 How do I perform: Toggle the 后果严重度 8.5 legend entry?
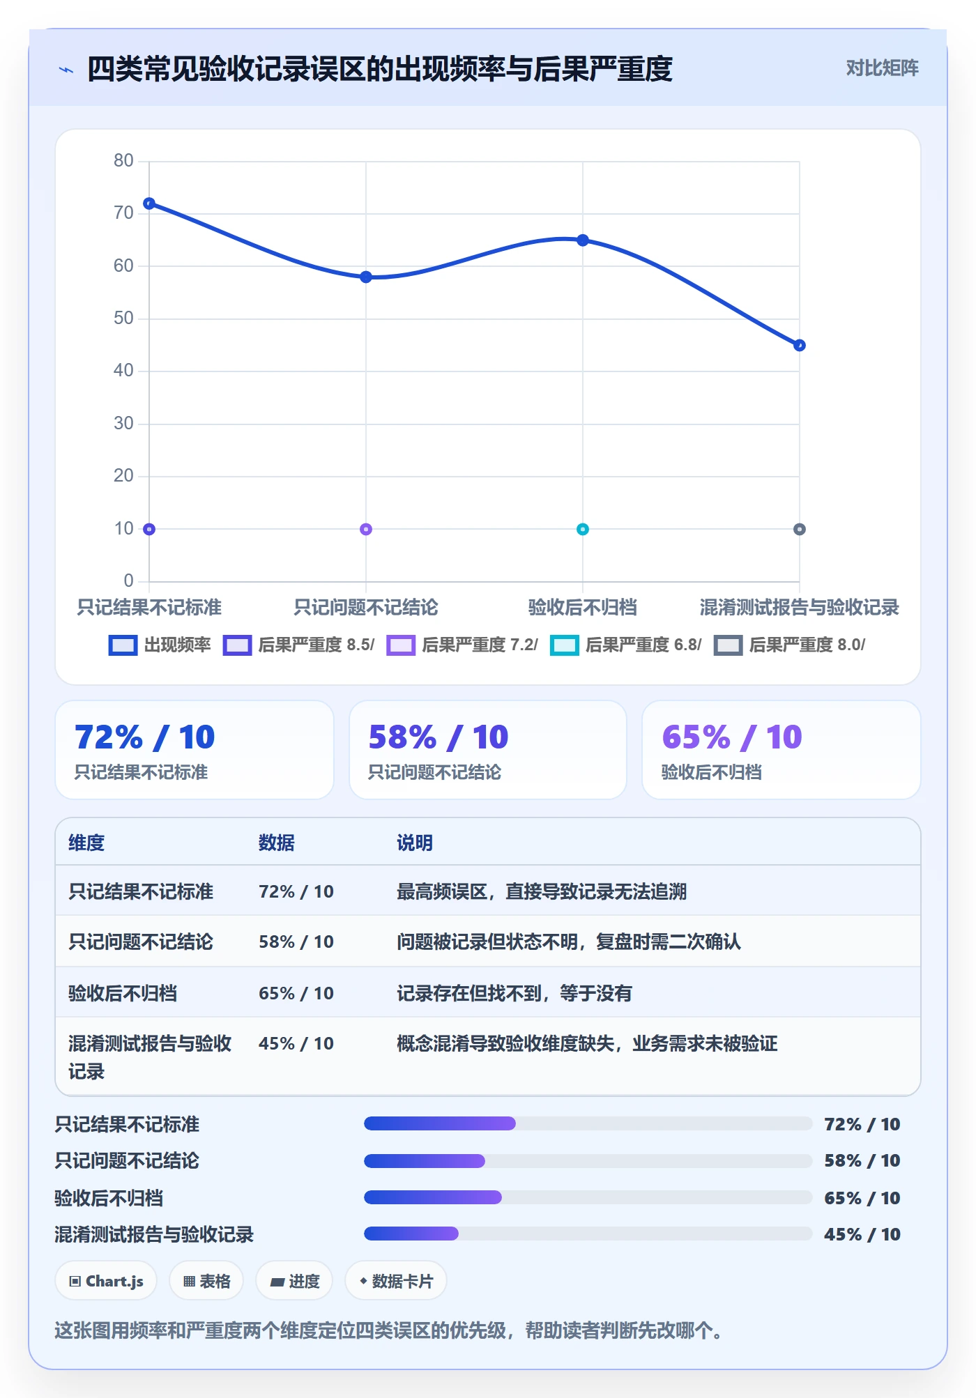click(x=298, y=645)
